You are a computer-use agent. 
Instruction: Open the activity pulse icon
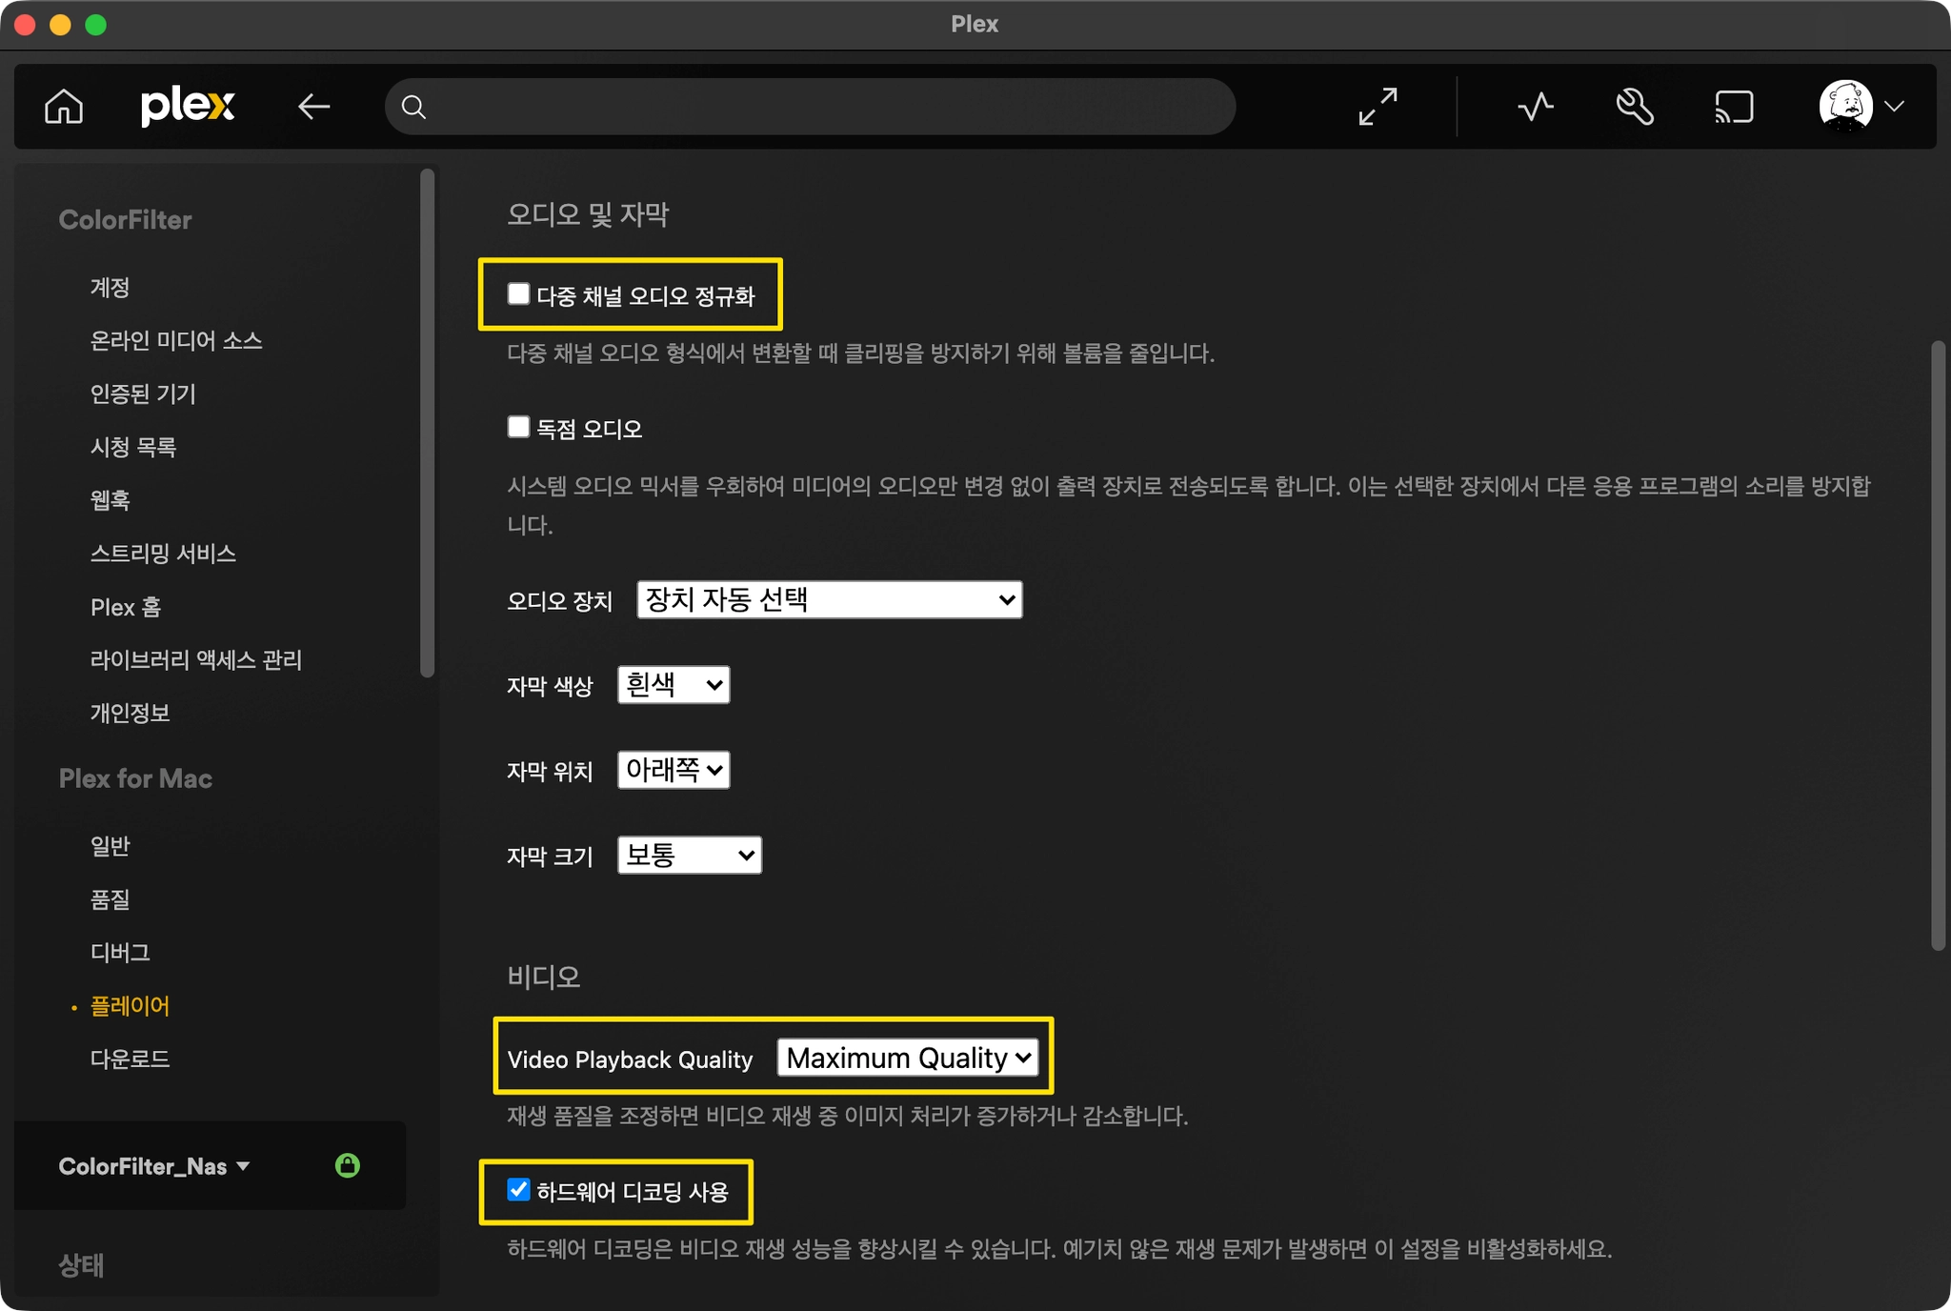coord(1535,107)
